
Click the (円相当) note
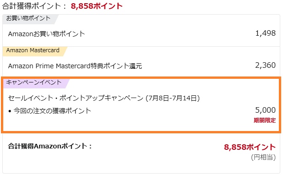click(263, 157)
